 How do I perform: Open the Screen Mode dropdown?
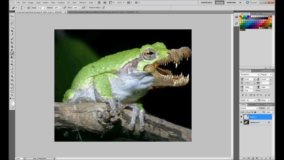tap(137, 3)
